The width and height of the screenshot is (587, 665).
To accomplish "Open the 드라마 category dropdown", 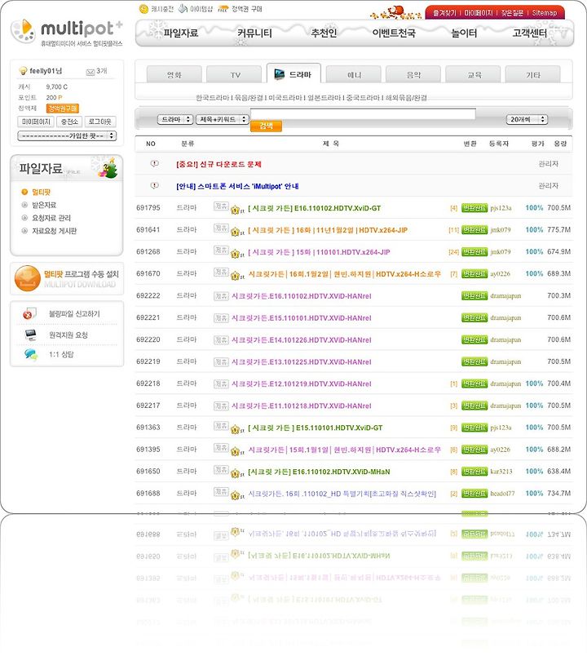I will [x=175, y=120].
